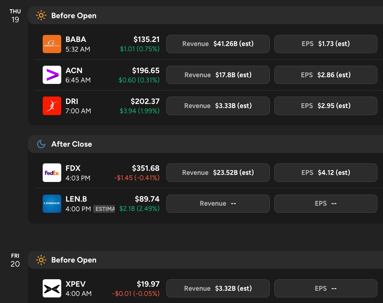Screen dimensions: 383x303
Task: Click the FDX price $351.68
Action: (145, 168)
